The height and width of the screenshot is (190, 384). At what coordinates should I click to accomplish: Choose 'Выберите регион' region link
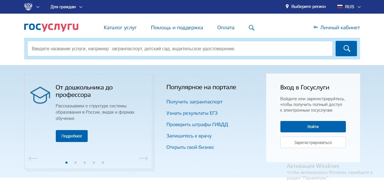(x=309, y=7)
